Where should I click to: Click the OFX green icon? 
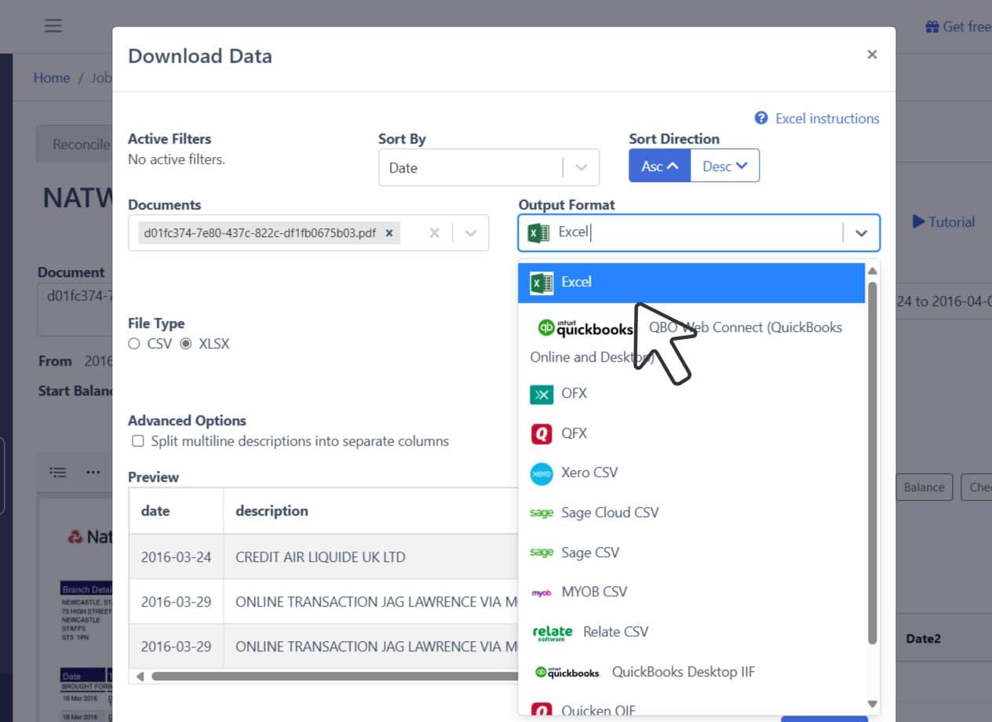pos(542,394)
